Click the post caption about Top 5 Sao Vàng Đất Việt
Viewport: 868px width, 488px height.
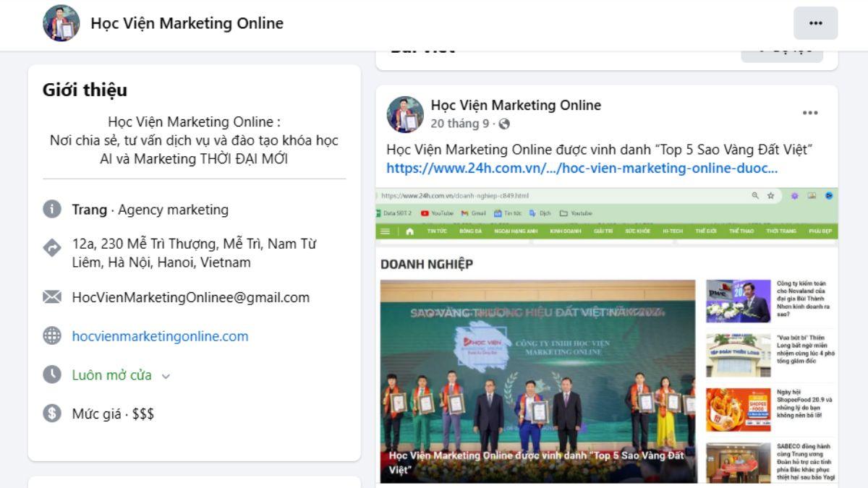point(600,150)
